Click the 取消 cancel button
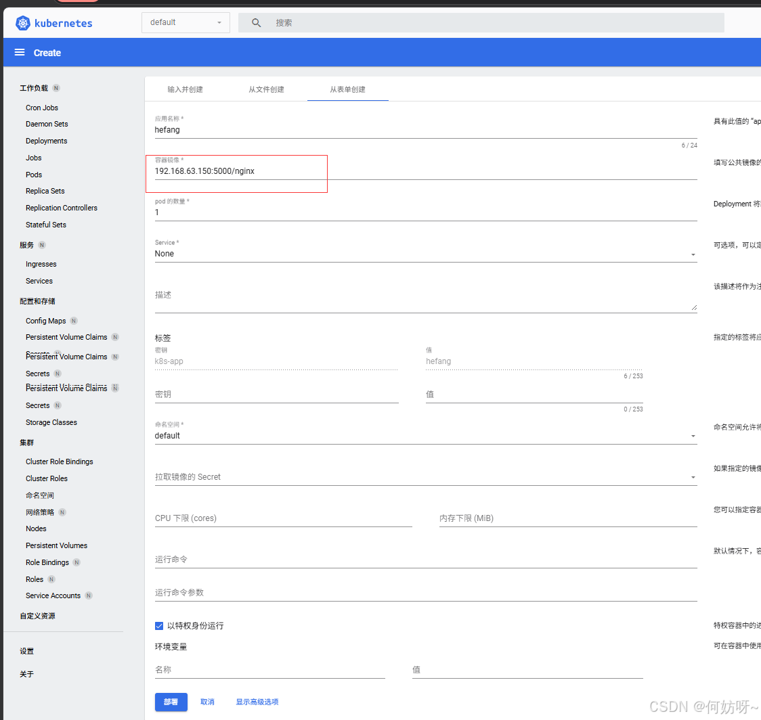Image resolution: width=761 pixels, height=720 pixels. pyautogui.click(x=207, y=702)
